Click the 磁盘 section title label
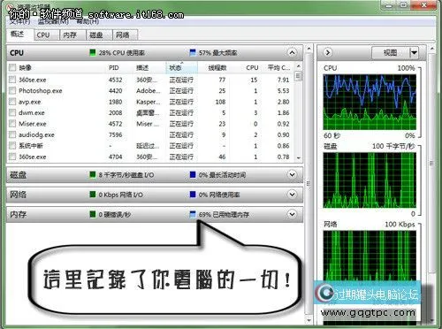The width and height of the screenshot is (442, 329). (18, 175)
